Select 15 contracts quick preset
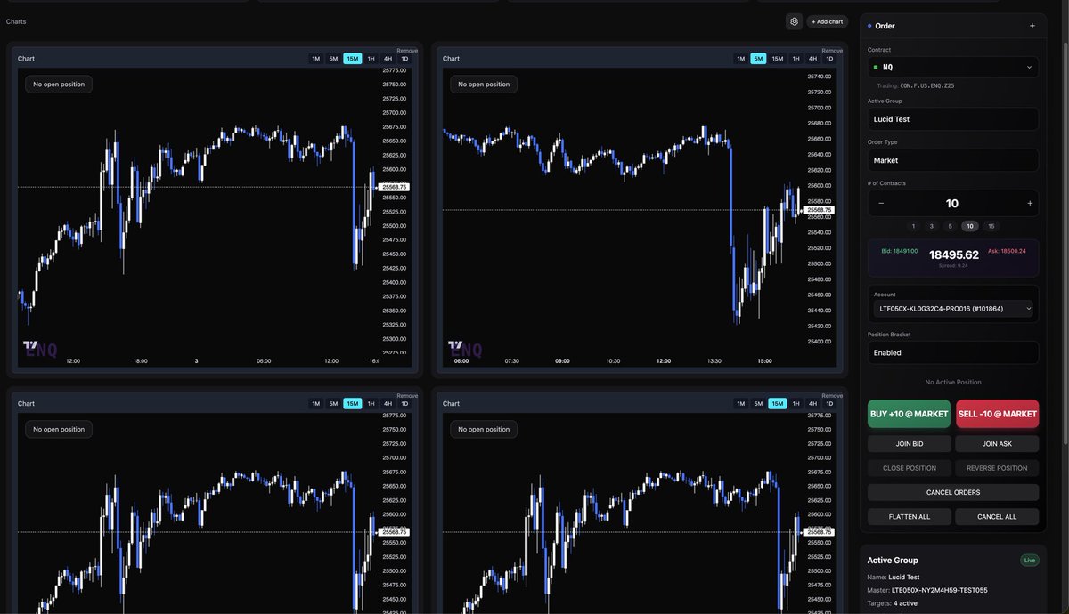 click(991, 226)
